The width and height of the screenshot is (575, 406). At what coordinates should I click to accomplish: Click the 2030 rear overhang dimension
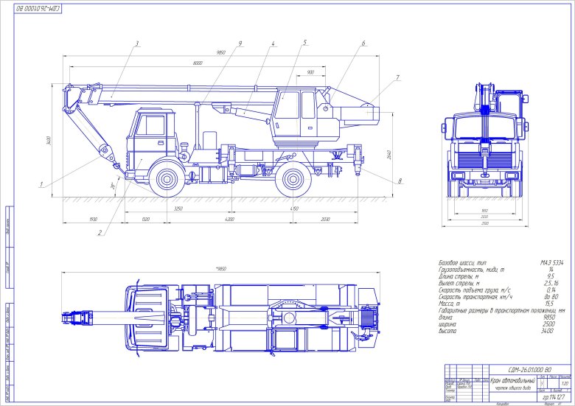(326, 219)
